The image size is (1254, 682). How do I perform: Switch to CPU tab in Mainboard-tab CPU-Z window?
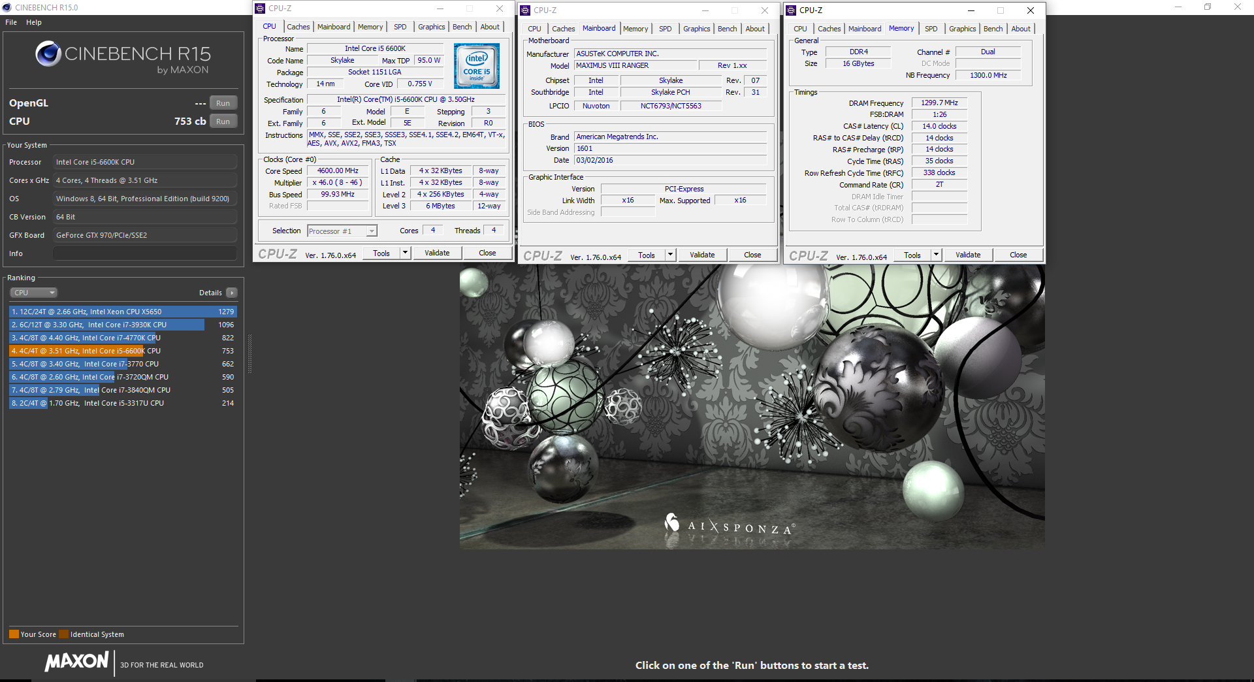(535, 29)
